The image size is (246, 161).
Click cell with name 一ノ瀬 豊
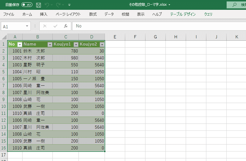point(38,79)
